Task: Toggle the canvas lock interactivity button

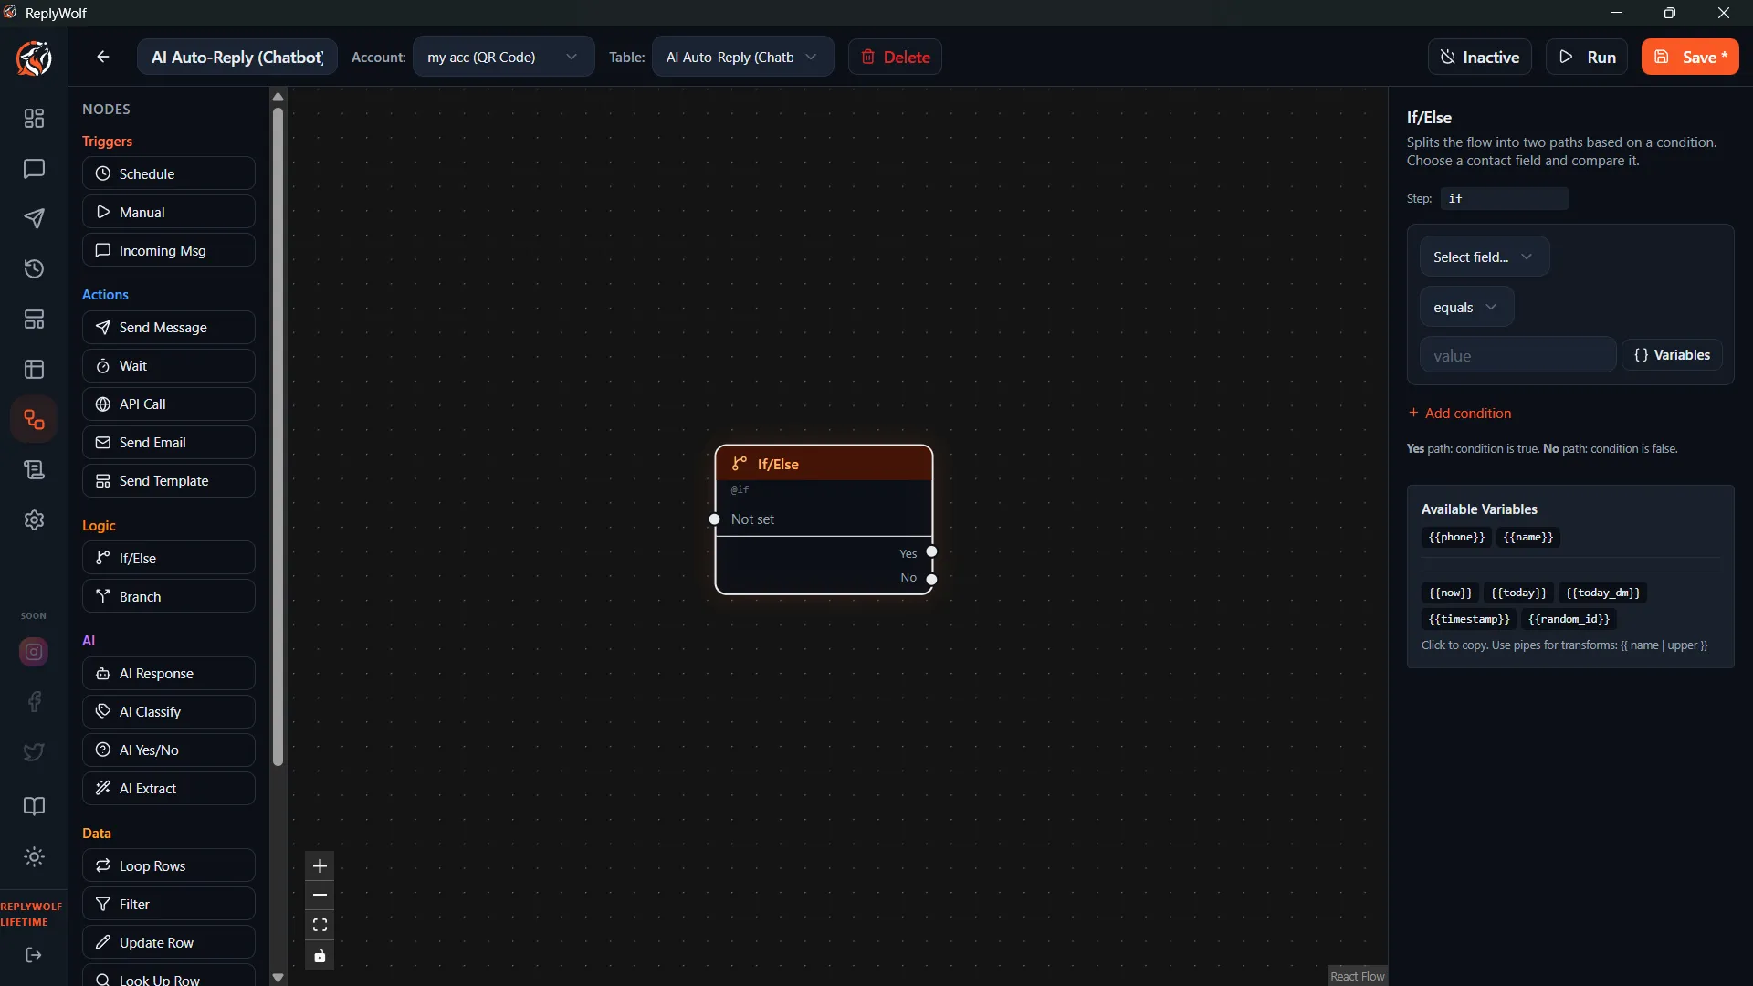Action: (320, 956)
